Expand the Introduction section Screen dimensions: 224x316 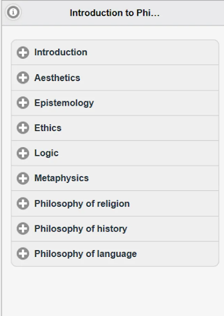(x=61, y=52)
